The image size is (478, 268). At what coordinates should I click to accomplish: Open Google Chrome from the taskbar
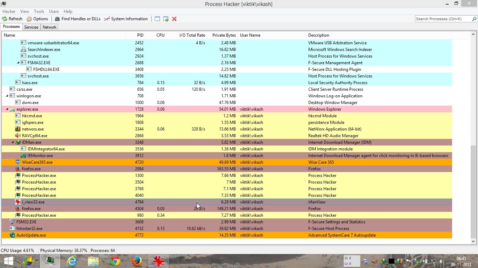click(x=115, y=261)
